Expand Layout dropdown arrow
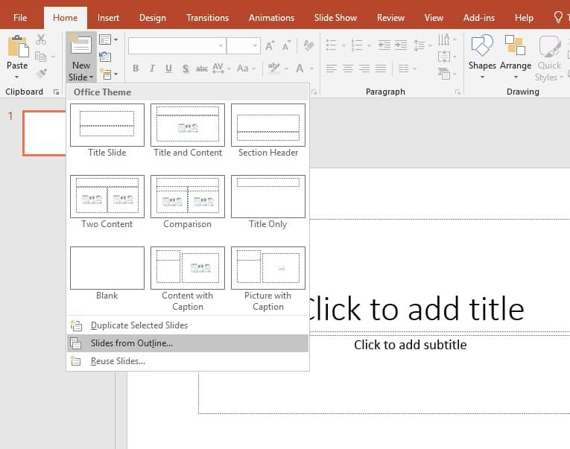 [116, 39]
